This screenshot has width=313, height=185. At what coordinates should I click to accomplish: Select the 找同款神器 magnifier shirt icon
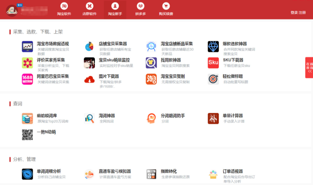click(x=151, y=63)
